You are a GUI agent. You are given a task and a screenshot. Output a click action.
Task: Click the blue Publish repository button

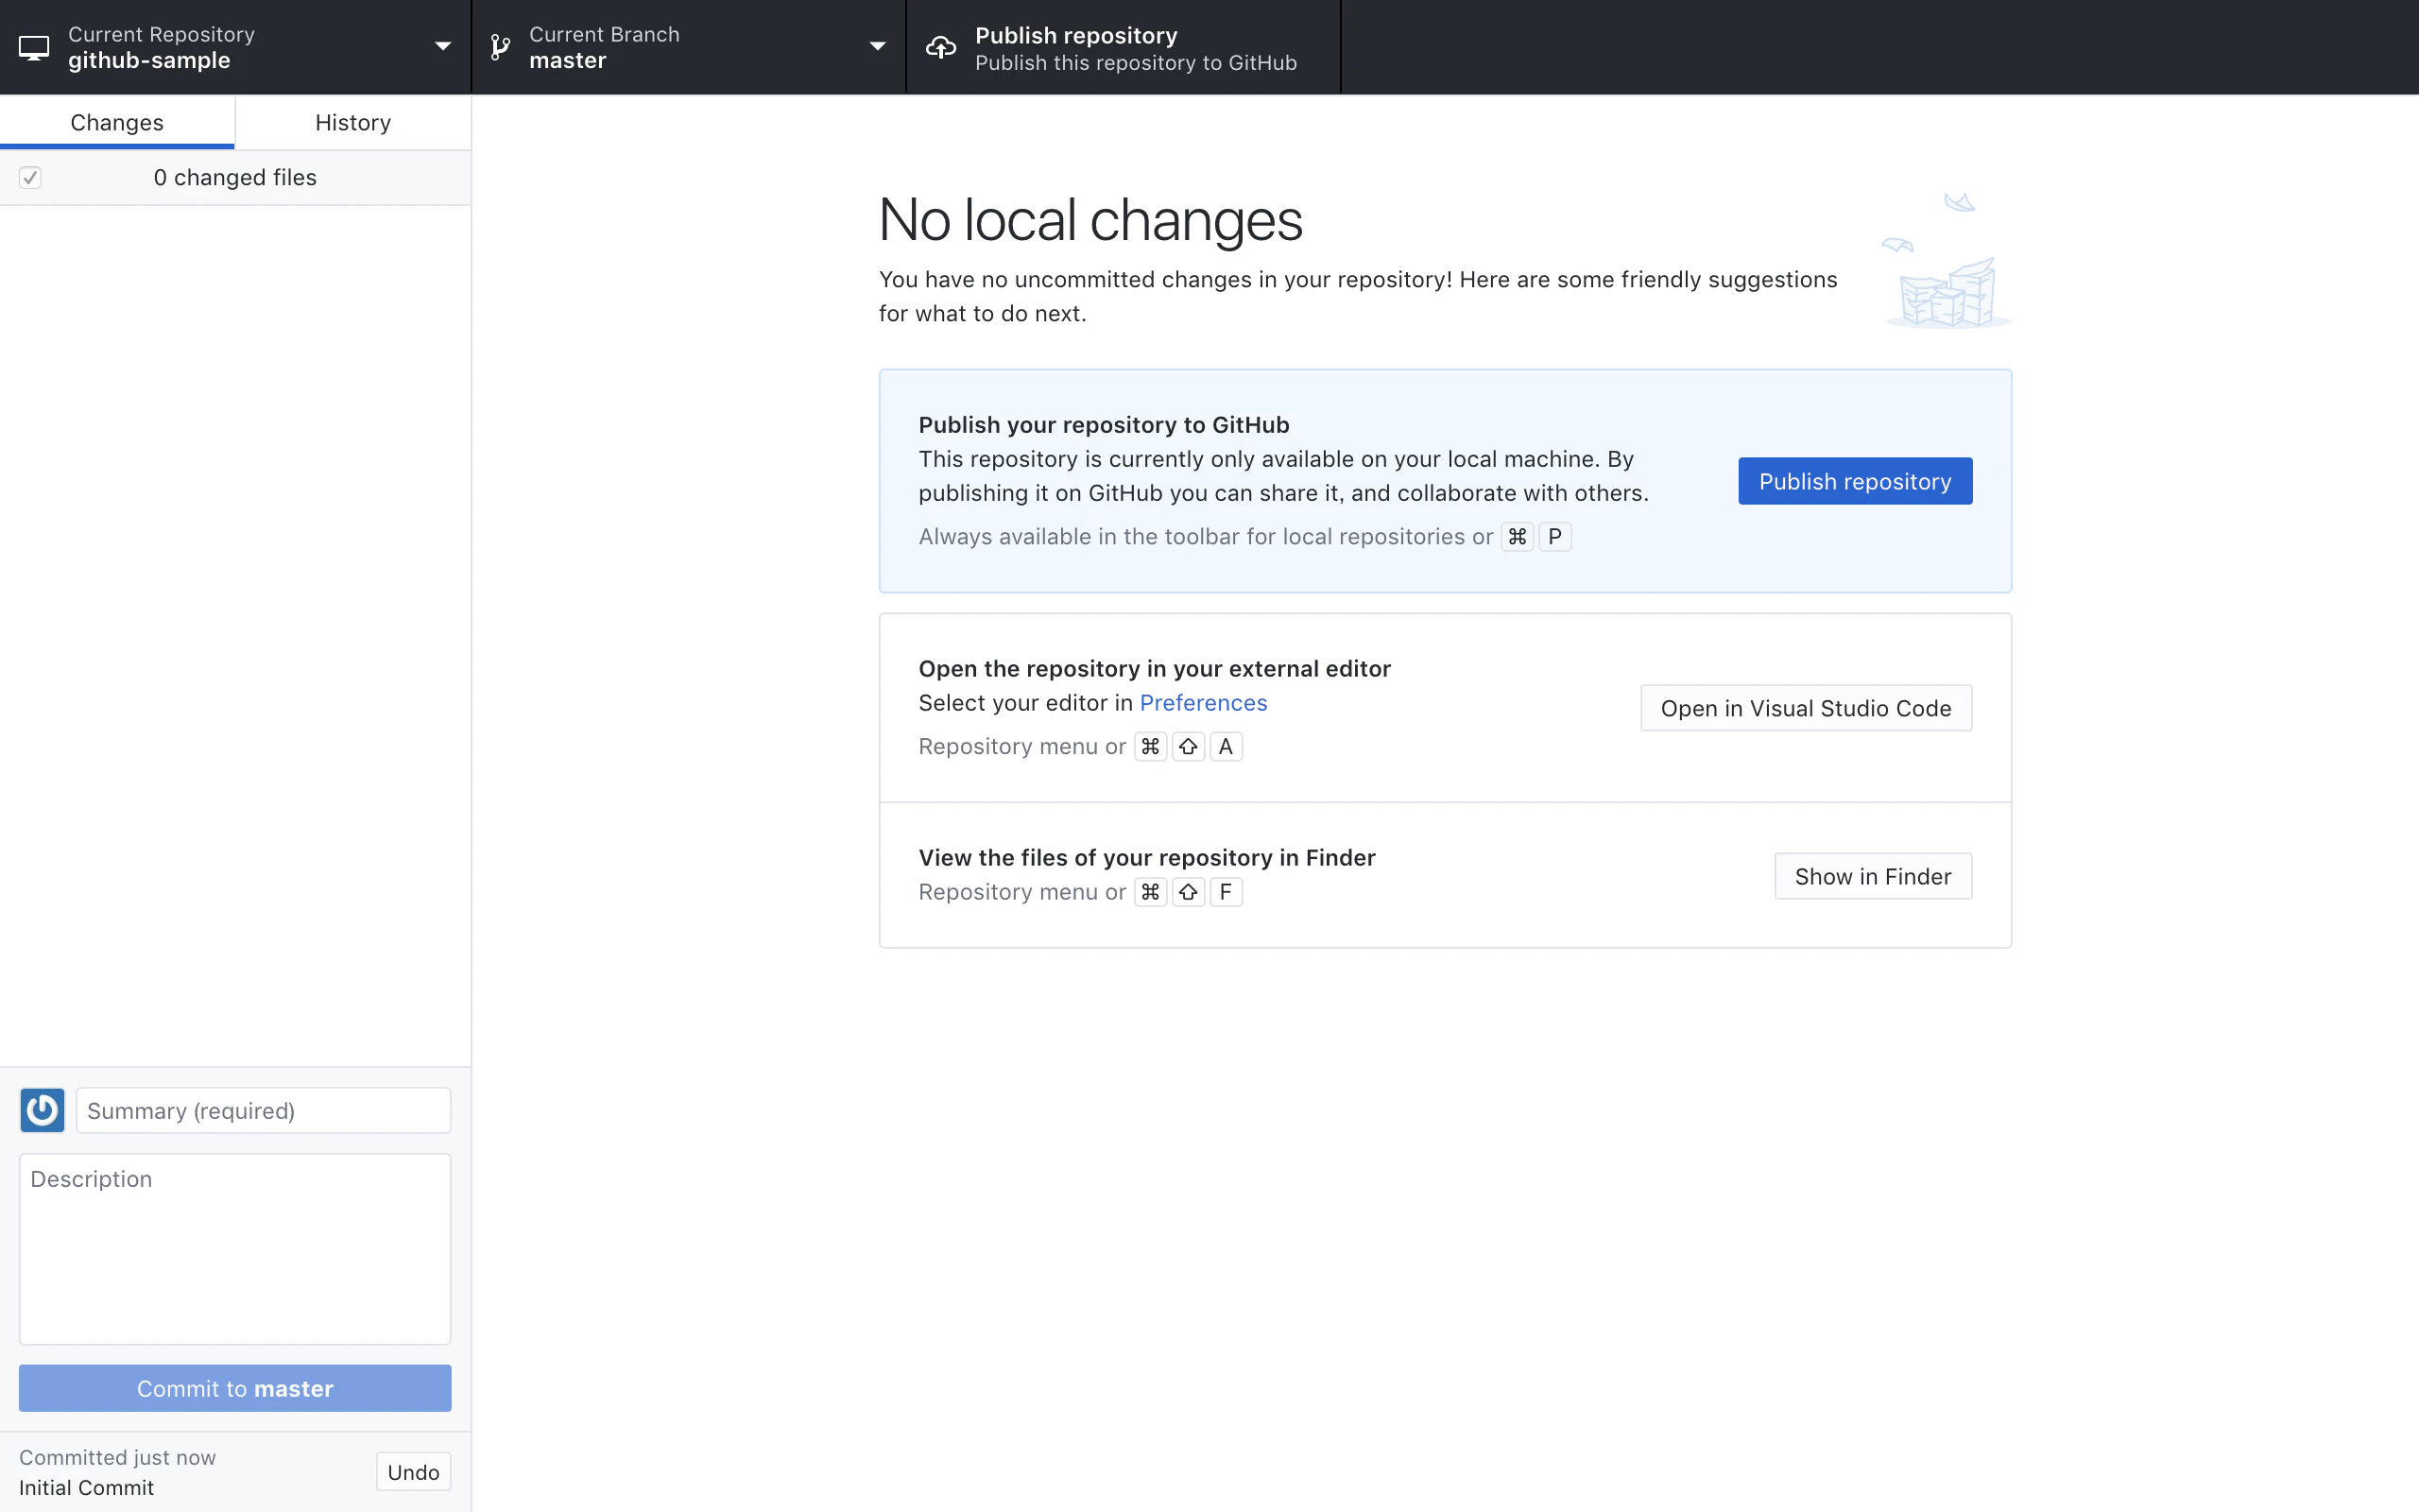[1855, 481]
